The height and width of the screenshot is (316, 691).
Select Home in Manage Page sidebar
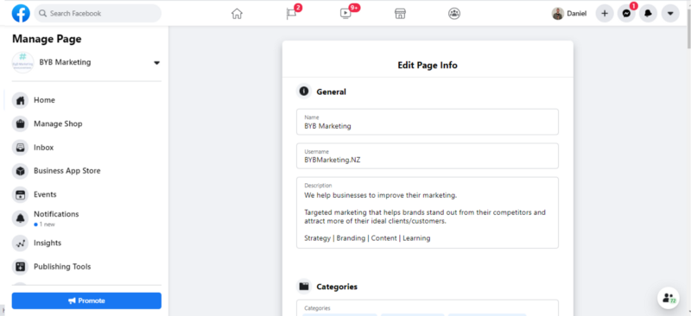86,100
